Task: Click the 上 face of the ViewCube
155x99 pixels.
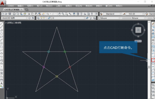Action: pos(138,30)
